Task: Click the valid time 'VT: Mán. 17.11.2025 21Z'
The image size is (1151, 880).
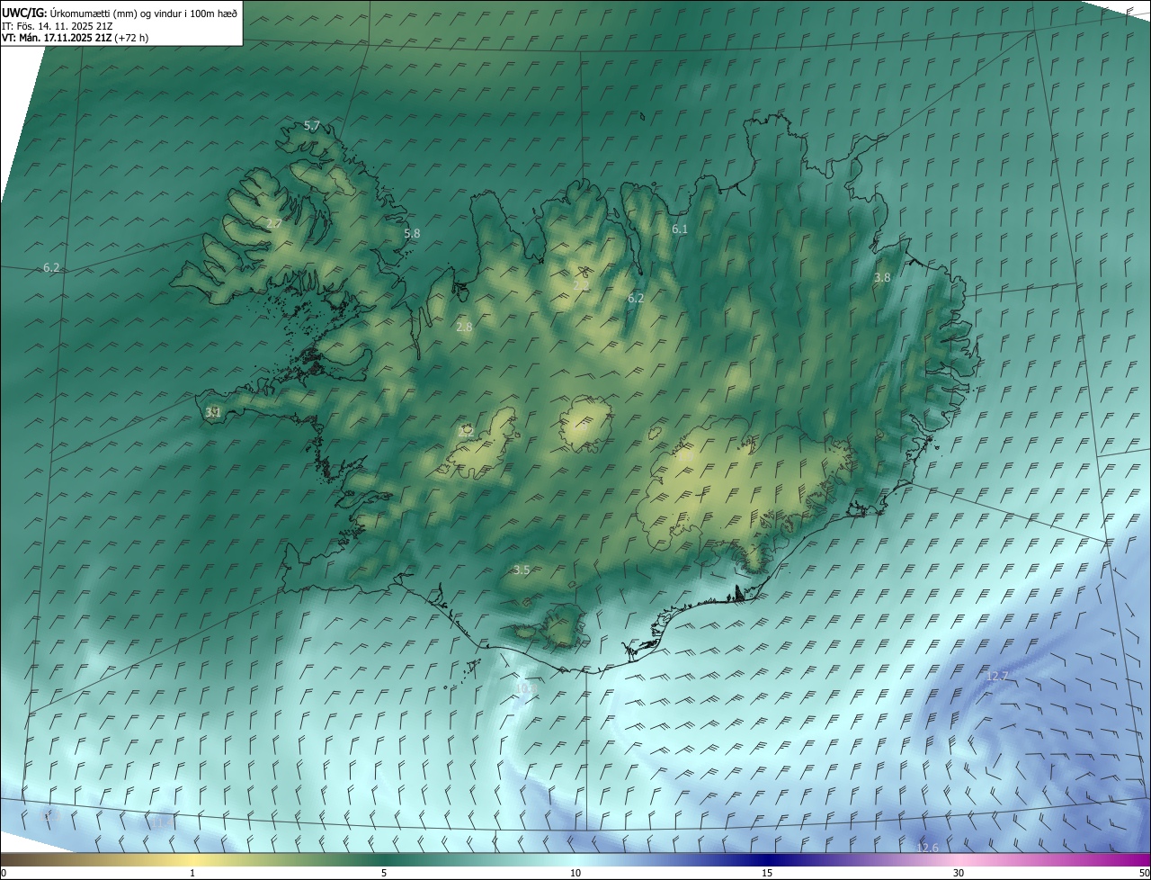Action: 56,38
